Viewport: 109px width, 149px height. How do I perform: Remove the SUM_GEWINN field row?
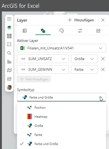[x=103, y=69]
